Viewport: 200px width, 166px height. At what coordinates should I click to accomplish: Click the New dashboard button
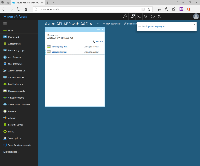pyautogui.click(x=111, y=24)
